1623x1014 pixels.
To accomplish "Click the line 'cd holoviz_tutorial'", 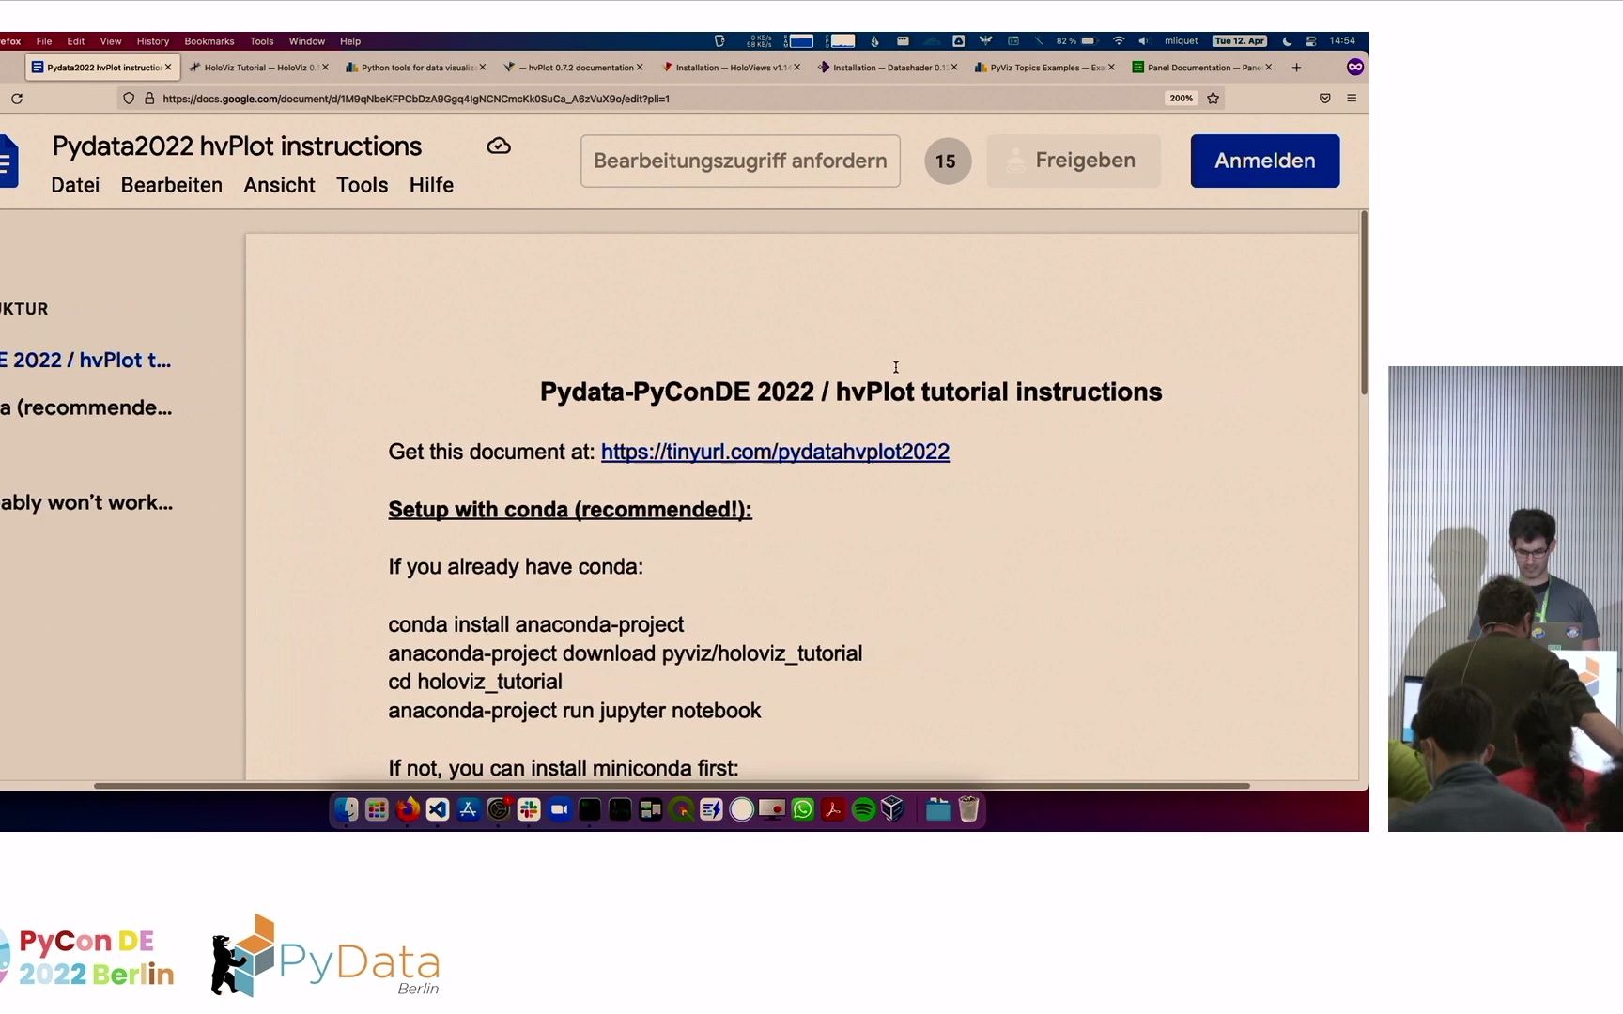I will click(x=475, y=682).
